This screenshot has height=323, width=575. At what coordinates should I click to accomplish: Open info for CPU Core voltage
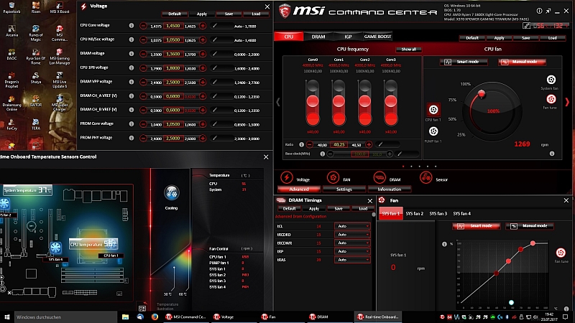point(132,26)
